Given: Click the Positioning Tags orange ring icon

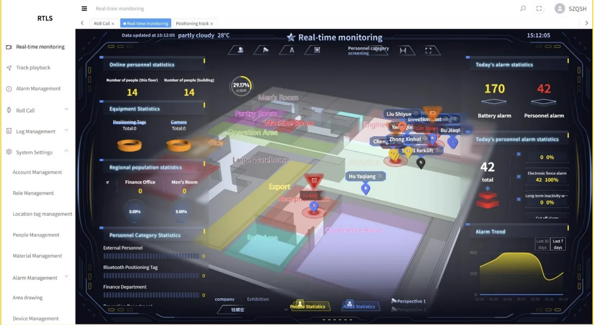Looking at the screenshot, I should pos(130,145).
